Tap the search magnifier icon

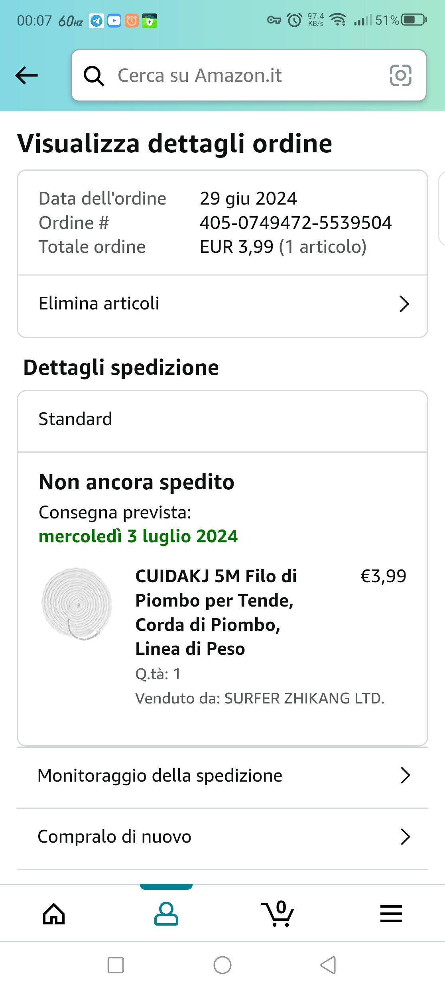coord(94,76)
